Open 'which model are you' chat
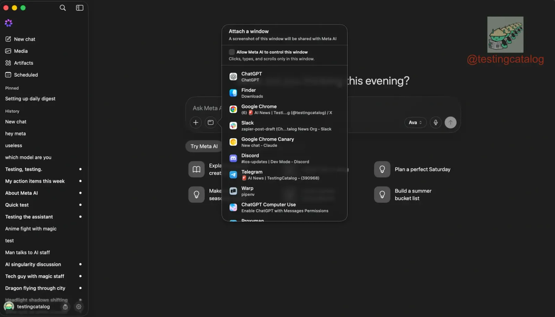This screenshot has height=317, width=555. click(x=28, y=157)
